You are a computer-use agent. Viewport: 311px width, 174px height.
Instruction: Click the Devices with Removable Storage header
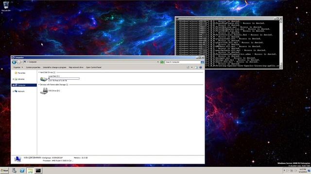click(x=54, y=85)
